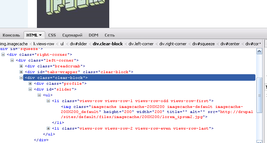
Task: Select ul in breadcrumb path
Action: [x=62, y=44]
